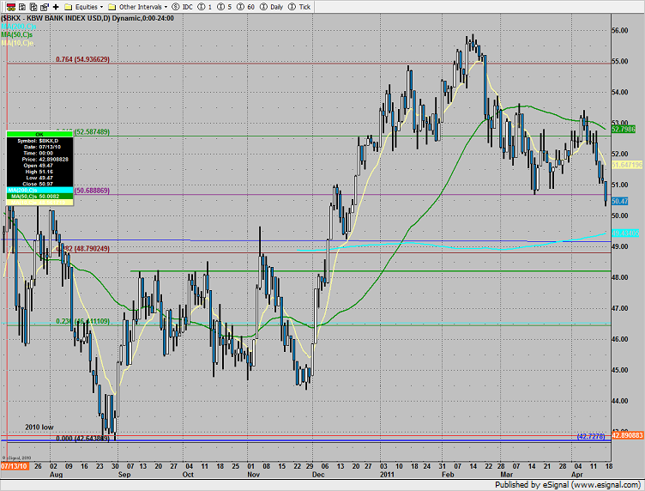The height and width of the screenshot is (491, 645).
Task: Click the Mar month label on time axis
Action: [x=506, y=474]
